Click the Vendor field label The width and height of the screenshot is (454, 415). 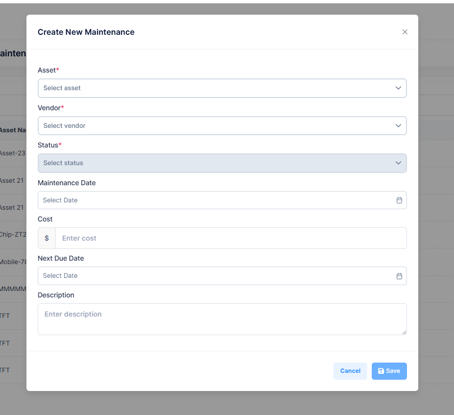tap(50, 108)
